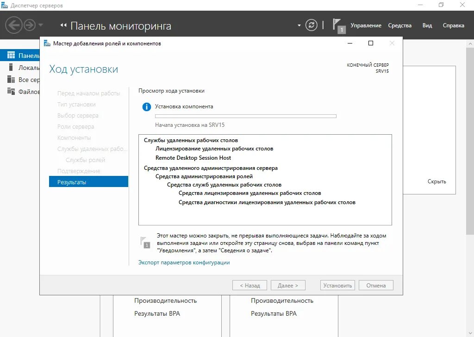Click the Панель мониторинга breadcrumb title
This screenshot has height=337, width=474.
click(121, 26)
